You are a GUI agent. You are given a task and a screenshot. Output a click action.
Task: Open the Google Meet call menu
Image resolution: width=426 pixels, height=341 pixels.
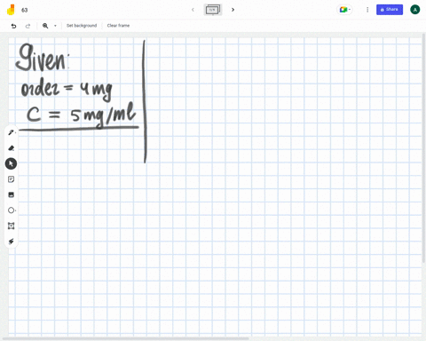pos(344,10)
